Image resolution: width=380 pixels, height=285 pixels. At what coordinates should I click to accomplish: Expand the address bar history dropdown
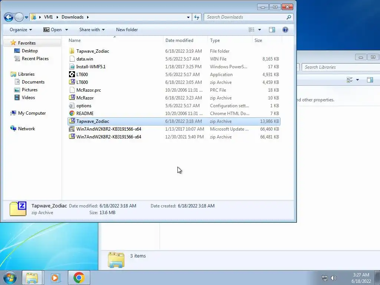[188, 17]
